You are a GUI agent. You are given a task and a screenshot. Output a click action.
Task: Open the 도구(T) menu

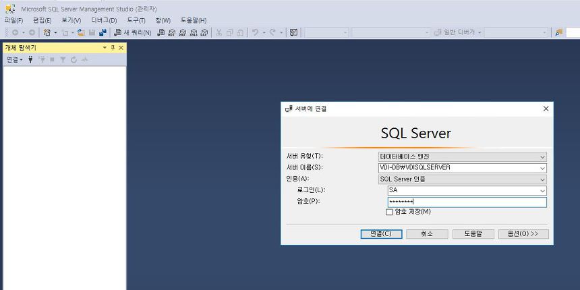point(136,20)
